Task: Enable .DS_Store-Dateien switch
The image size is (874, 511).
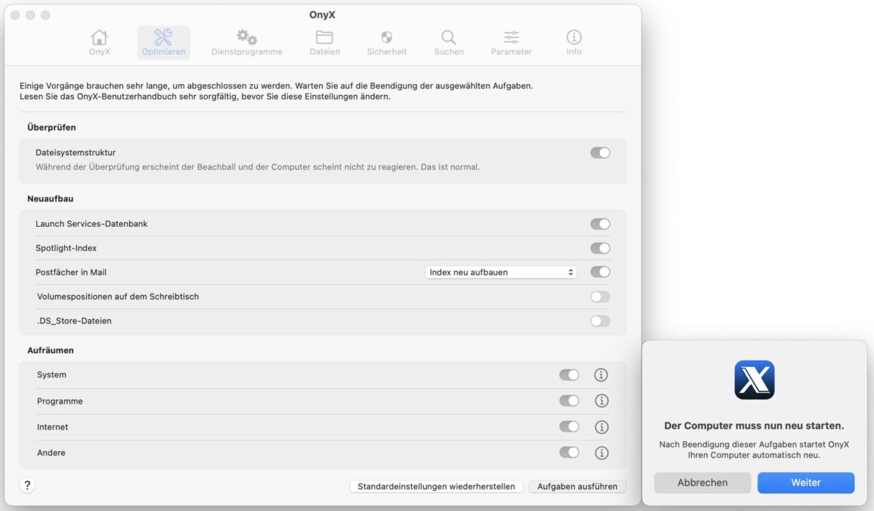Action: point(600,321)
